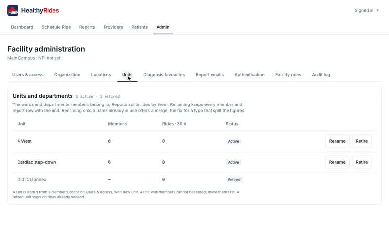View the Facility rules tab
Viewport: 389px width, 243px height.
pyautogui.click(x=288, y=75)
